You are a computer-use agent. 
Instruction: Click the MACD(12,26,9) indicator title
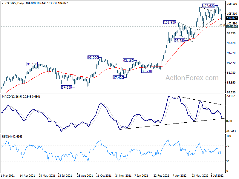[12, 96]
